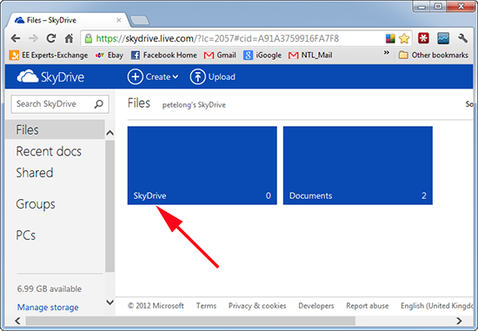The width and height of the screenshot is (478, 331).
Task: Click the 6.99 GB available text
Action: pyautogui.click(x=50, y=288)
